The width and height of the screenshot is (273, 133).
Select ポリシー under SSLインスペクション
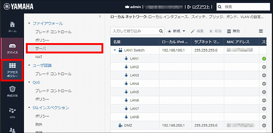42,116
